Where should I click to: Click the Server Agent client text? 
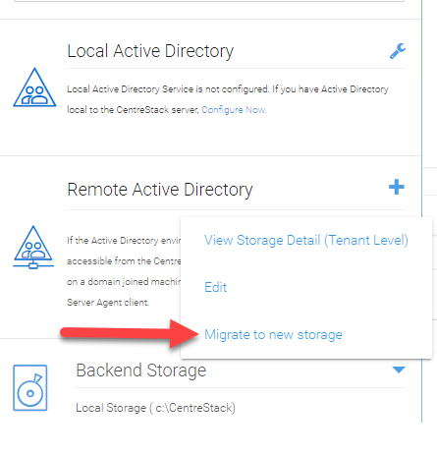coord(108,302)
